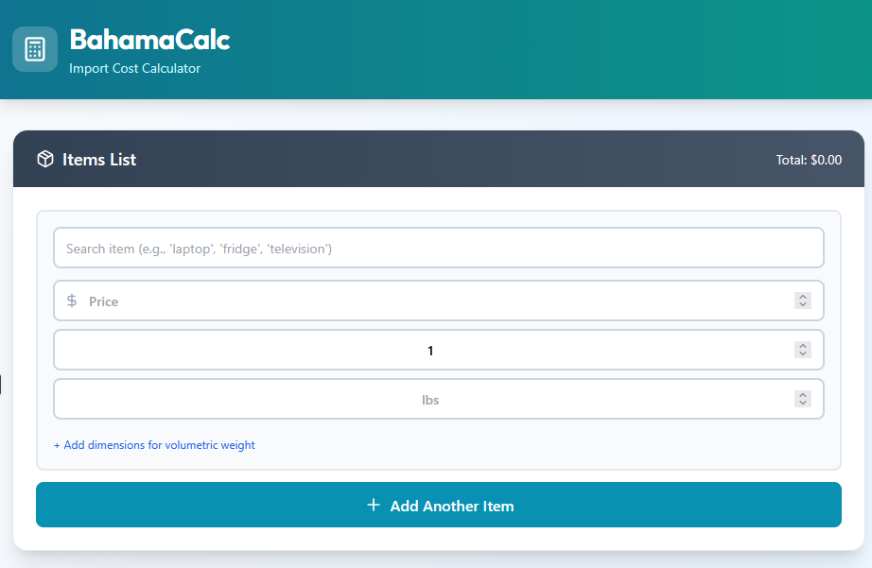This screenshot has width=872, height=568.
Task: Decrease price using the down stepper arrow
Action: coord(803,305)
